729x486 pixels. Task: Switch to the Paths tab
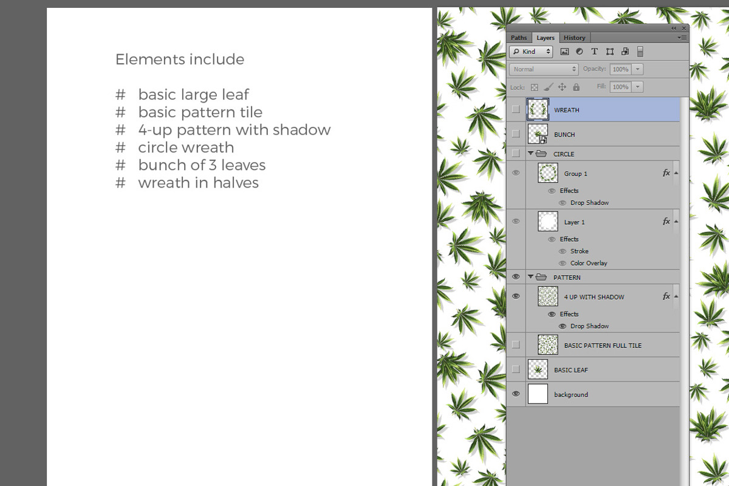pyautogui.click(x=519, y=38)
